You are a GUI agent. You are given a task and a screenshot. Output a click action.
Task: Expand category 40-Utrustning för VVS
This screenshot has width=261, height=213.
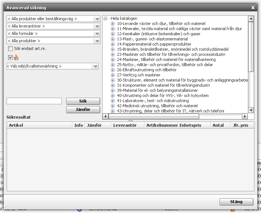tap(113, 96)
